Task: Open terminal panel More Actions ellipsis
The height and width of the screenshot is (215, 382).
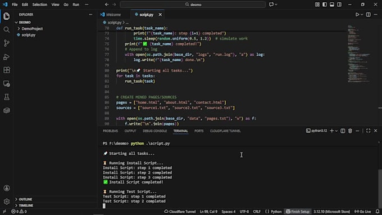Action: (357, 131)
